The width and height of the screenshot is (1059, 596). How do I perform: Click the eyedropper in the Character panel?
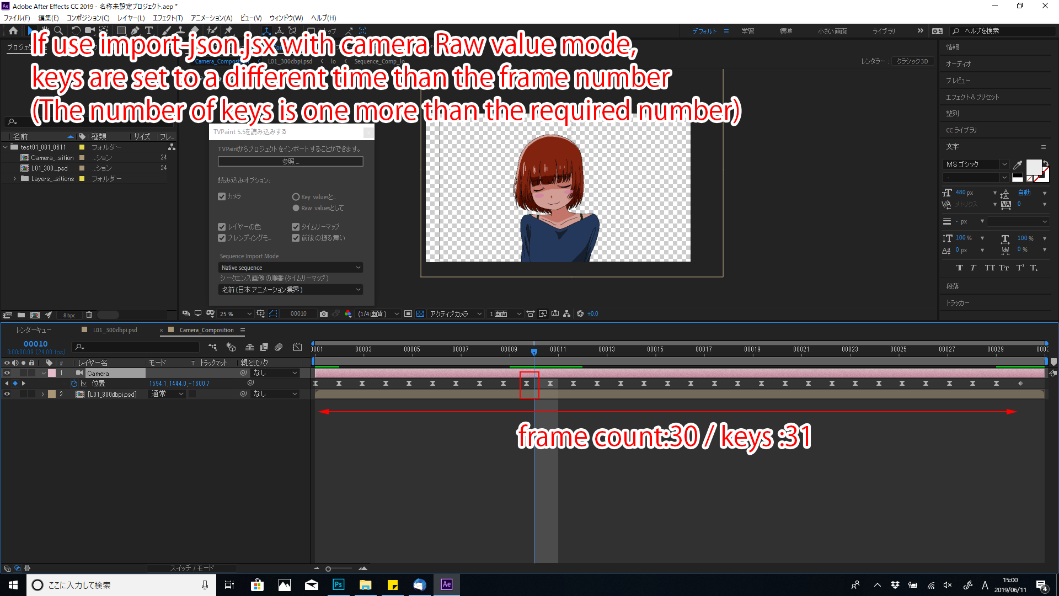click(1018, 164)
